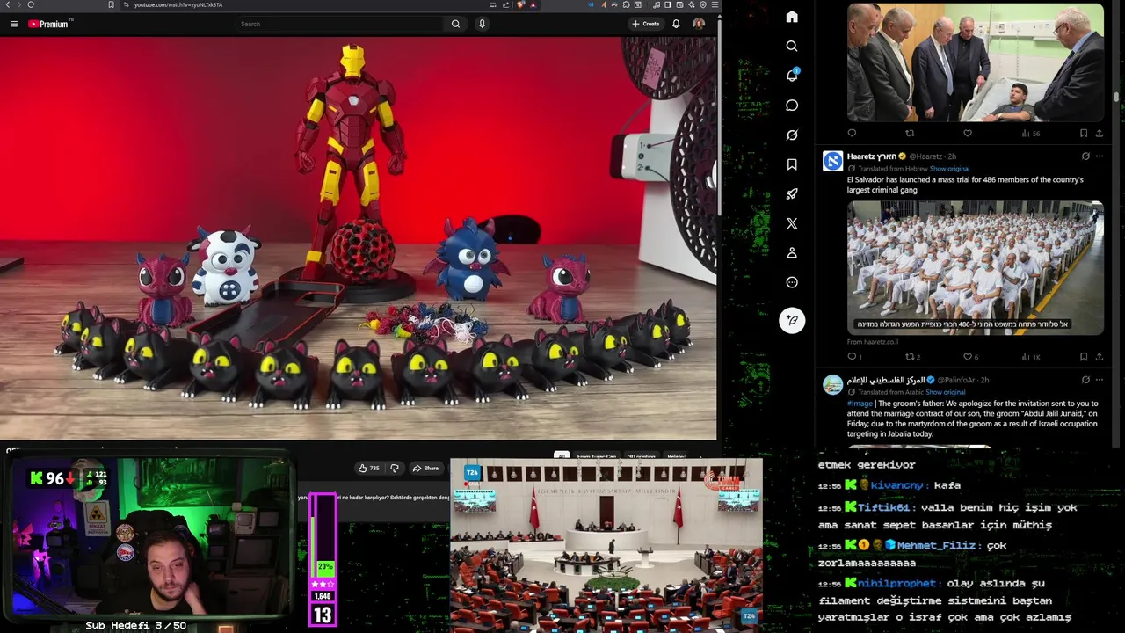Share the YouTube video
The width and height of the screenshot is (1125, 633).
point(426,469)
